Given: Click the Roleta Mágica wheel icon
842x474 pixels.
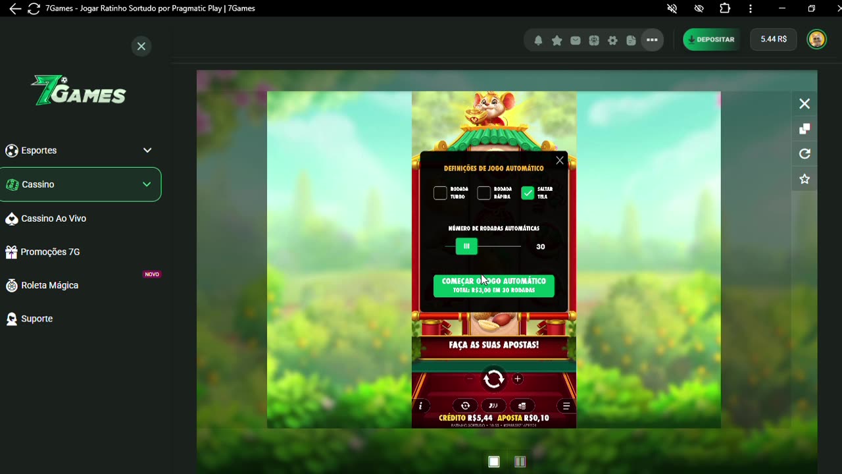Looking at the screenshot, I should (x=11, y=286).
